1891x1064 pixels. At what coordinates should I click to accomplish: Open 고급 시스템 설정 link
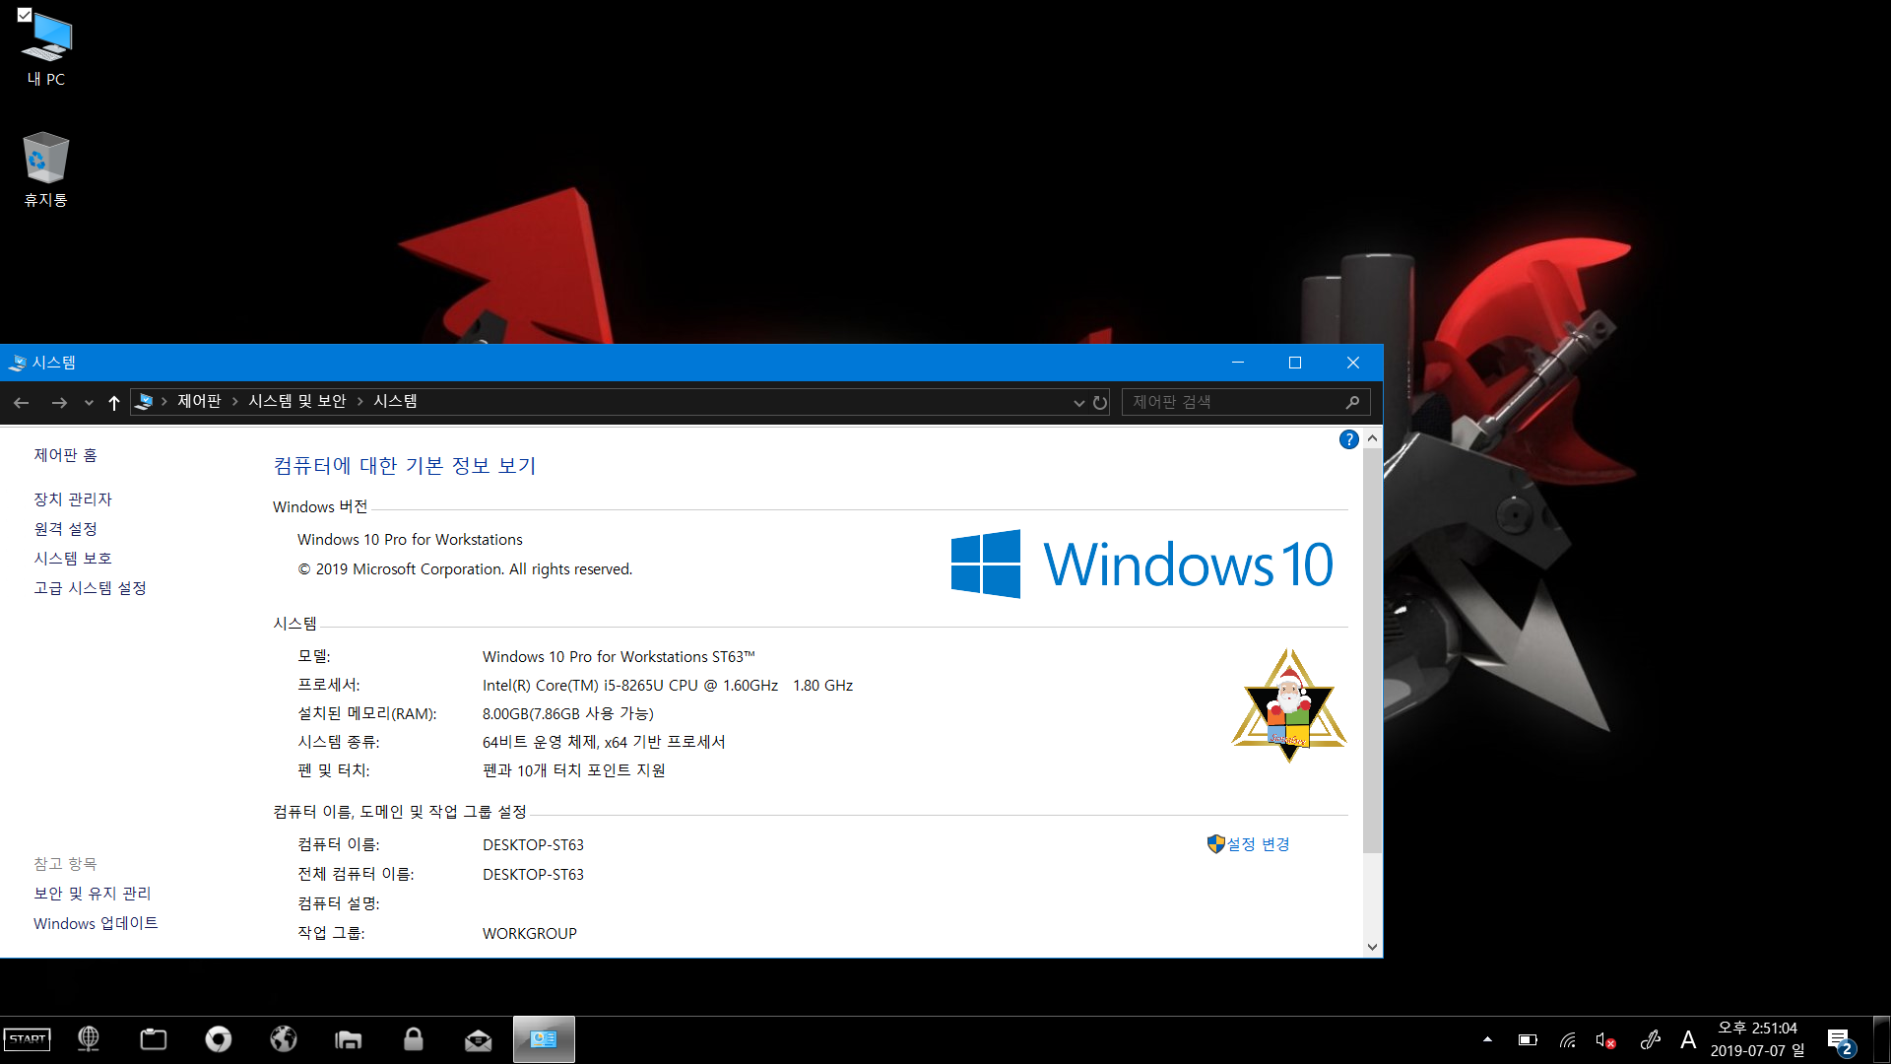click(90, 588)
